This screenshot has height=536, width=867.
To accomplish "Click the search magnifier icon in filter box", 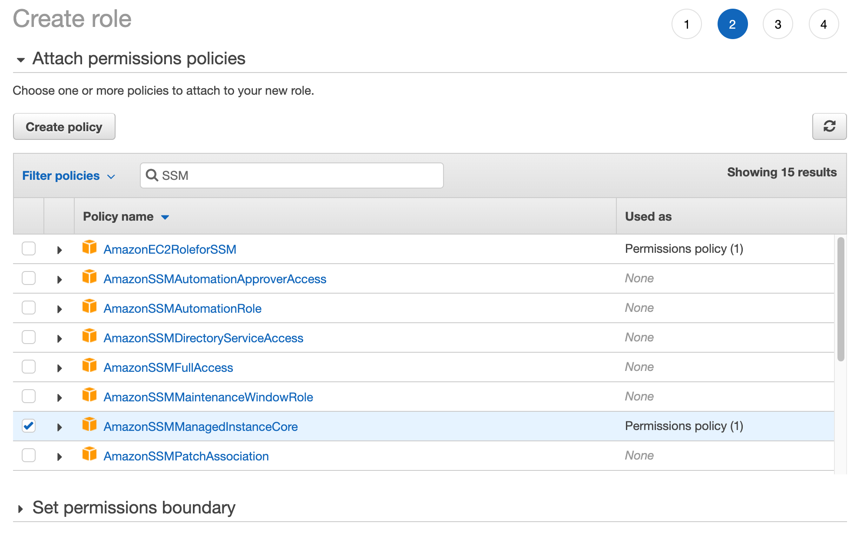I will (152, 175).
